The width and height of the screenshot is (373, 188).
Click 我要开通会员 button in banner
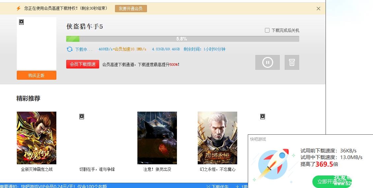tap(131, 9)
